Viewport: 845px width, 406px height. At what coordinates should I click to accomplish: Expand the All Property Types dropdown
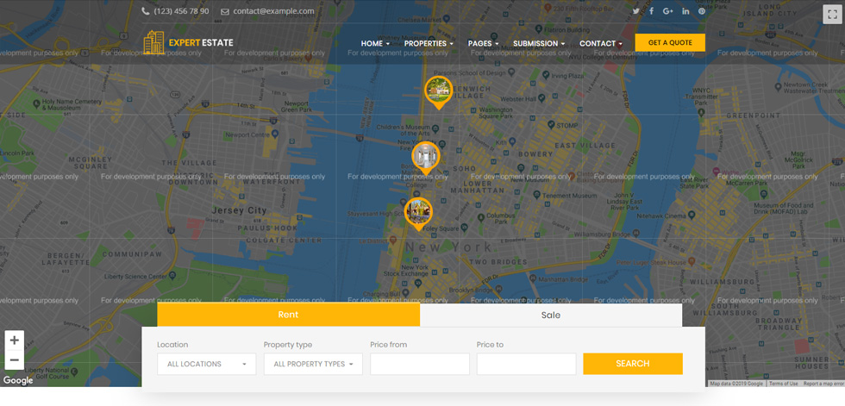click(x=313, y=364)
